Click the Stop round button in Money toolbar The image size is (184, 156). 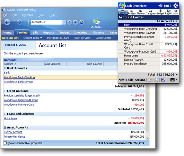tap(75, 22)
